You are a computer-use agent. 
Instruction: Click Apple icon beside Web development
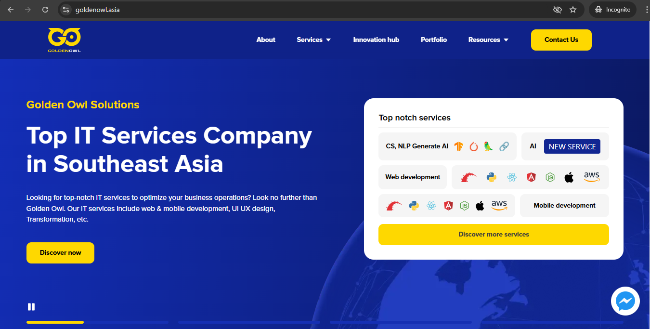pyautogui.click(x=569, y=177)
